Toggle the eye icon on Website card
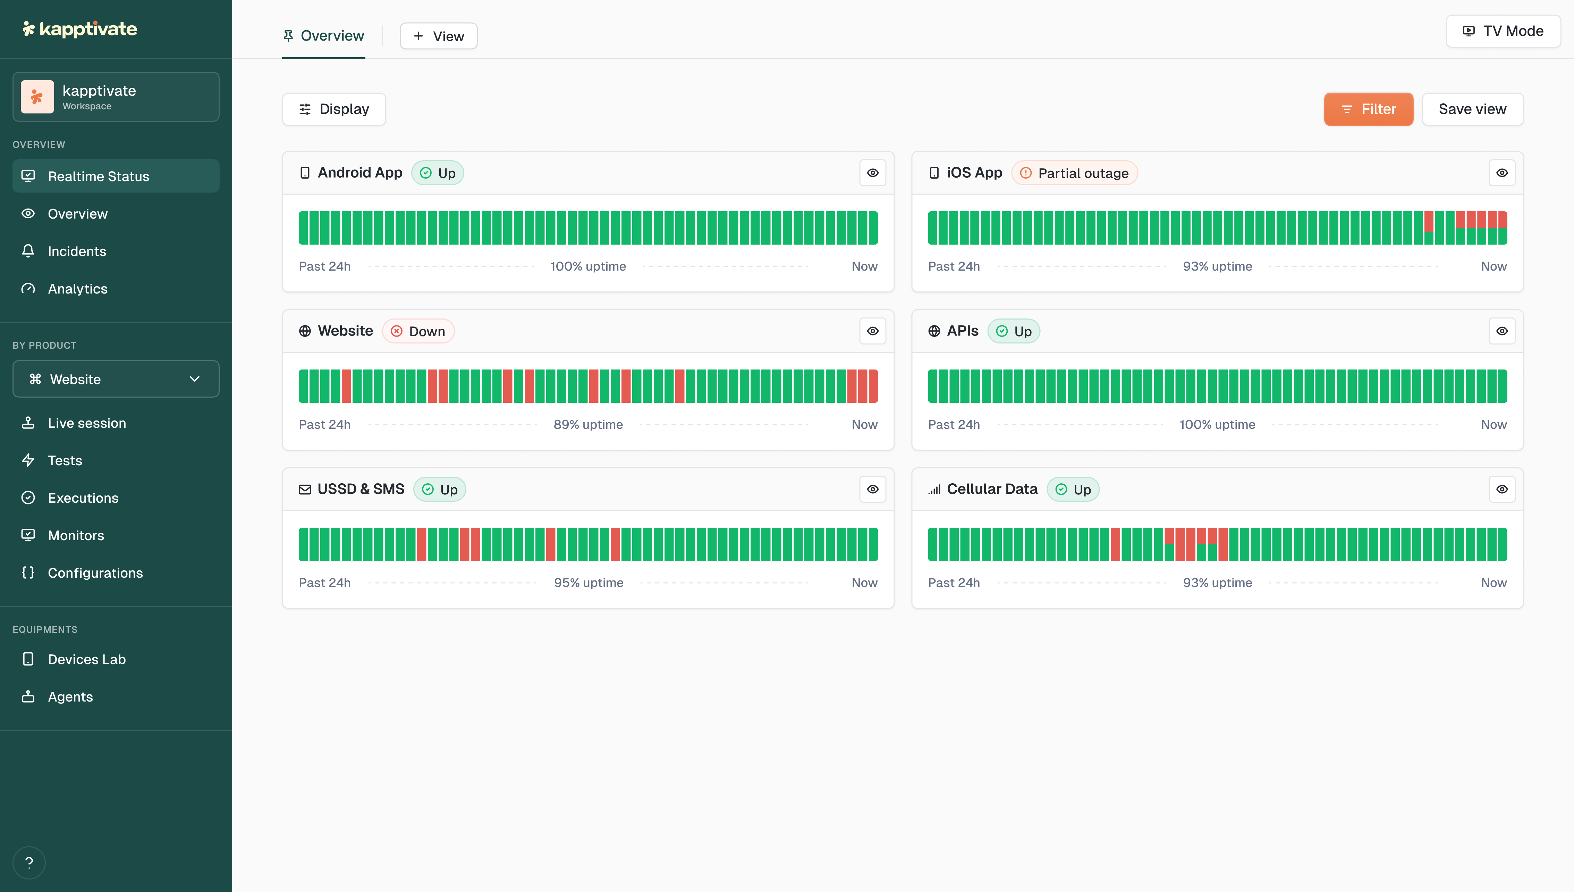Screen dimensions: 1574x892 point(872,331)
